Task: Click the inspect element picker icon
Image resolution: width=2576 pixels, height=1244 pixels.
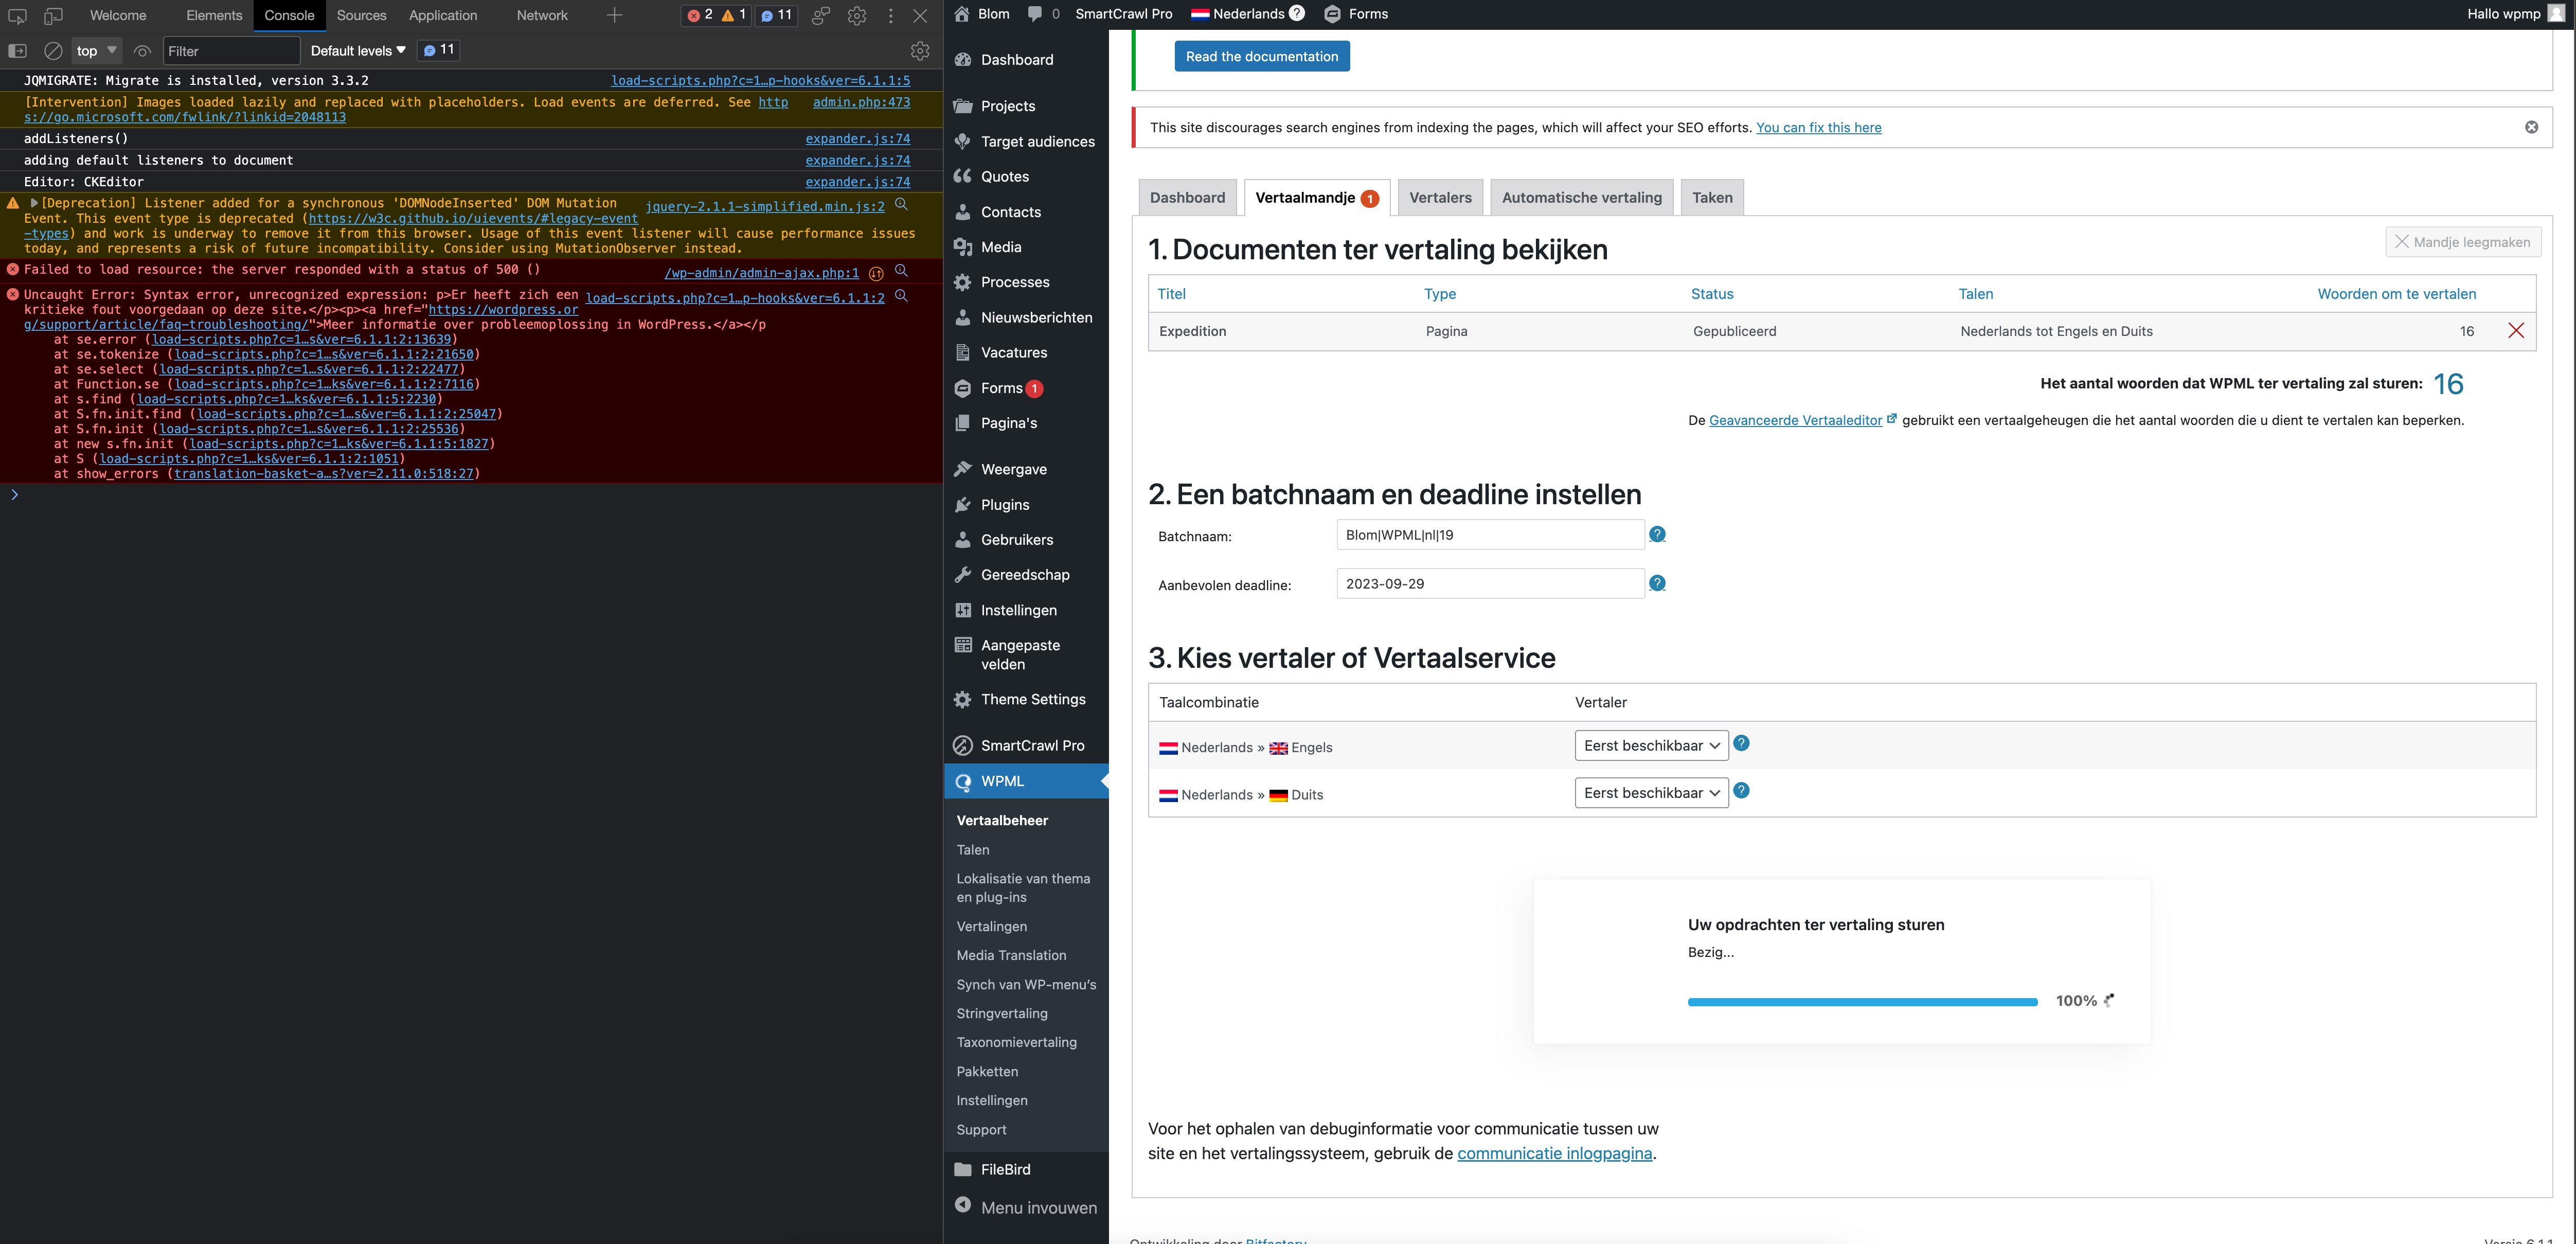Action: click(17, 16)
